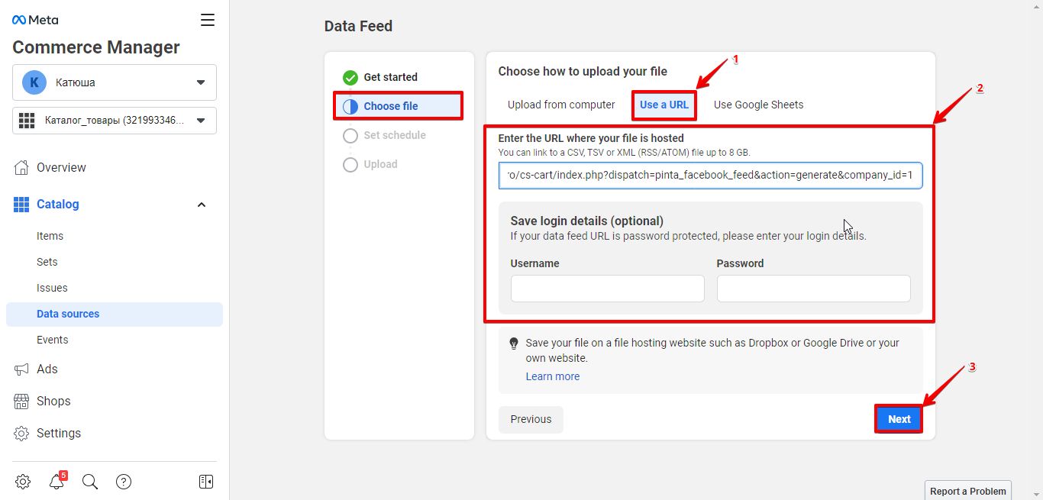Open the Катюша account dropdown
Image resolution: width=1043 pixels, height=500 pixels.
click(x=115, y=82)
